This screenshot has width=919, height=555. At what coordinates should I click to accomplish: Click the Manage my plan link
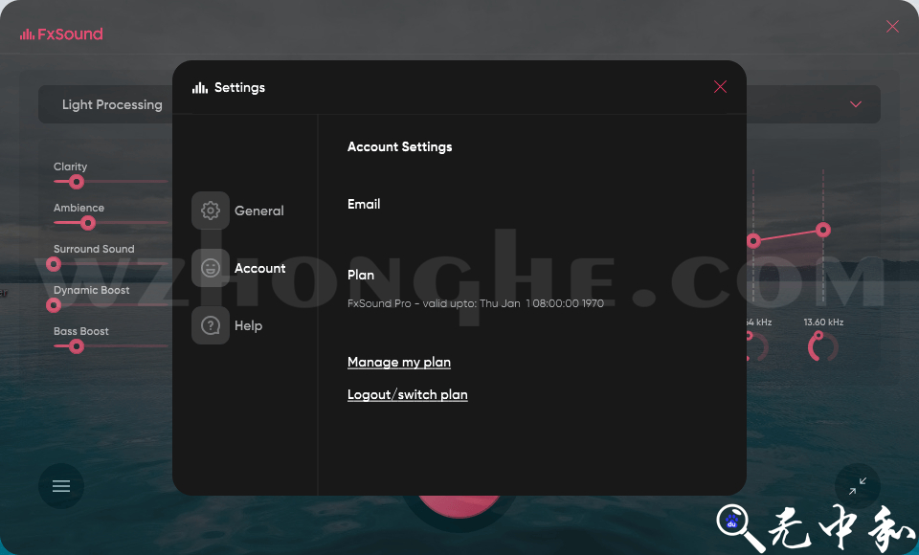pyautogui.click(x=398, y=362)
